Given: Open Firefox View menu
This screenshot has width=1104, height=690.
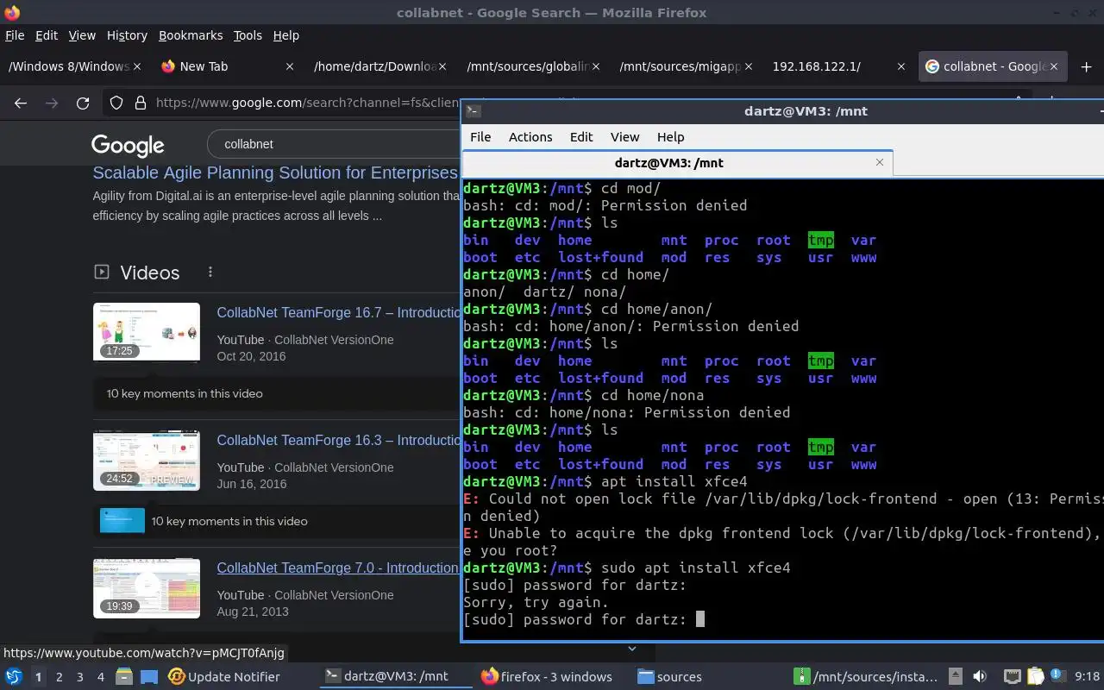Looking at the screenshot, I should pyautogui.click(x=82, y=35).
